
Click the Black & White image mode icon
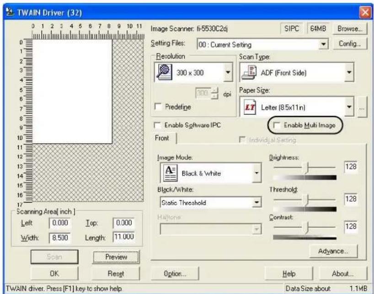(x=170, y=173)
